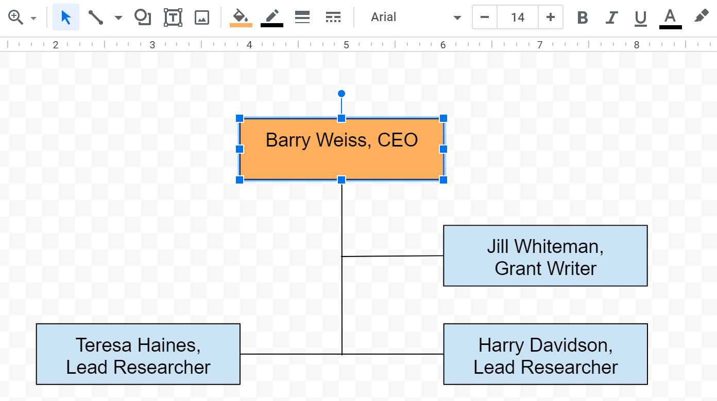Select the Text box tool
The width and height of the screenshot is (717, 401).
pos(173,16)
